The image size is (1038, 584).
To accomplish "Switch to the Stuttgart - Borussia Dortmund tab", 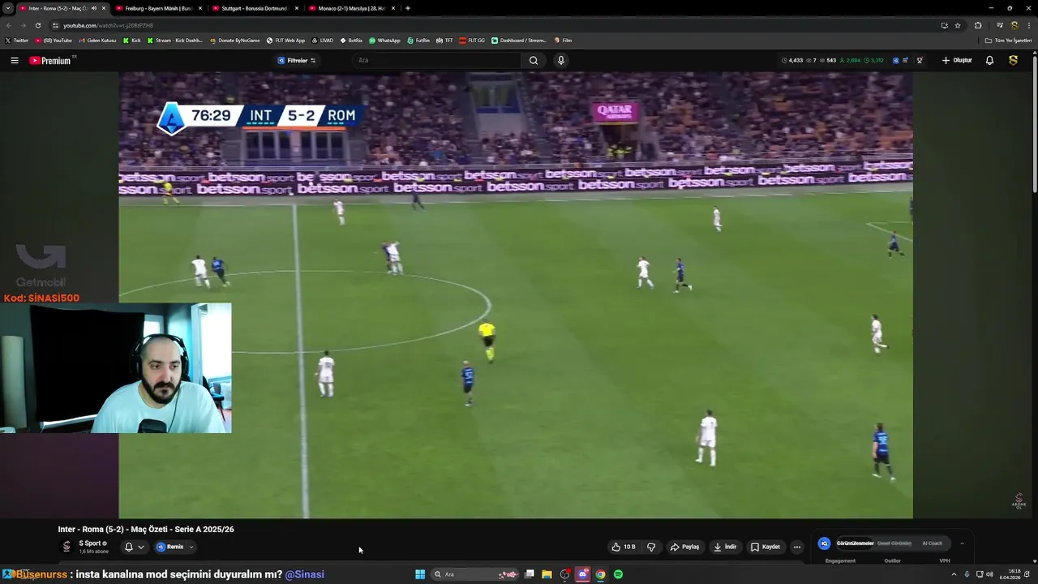I will tap(255, 8).
